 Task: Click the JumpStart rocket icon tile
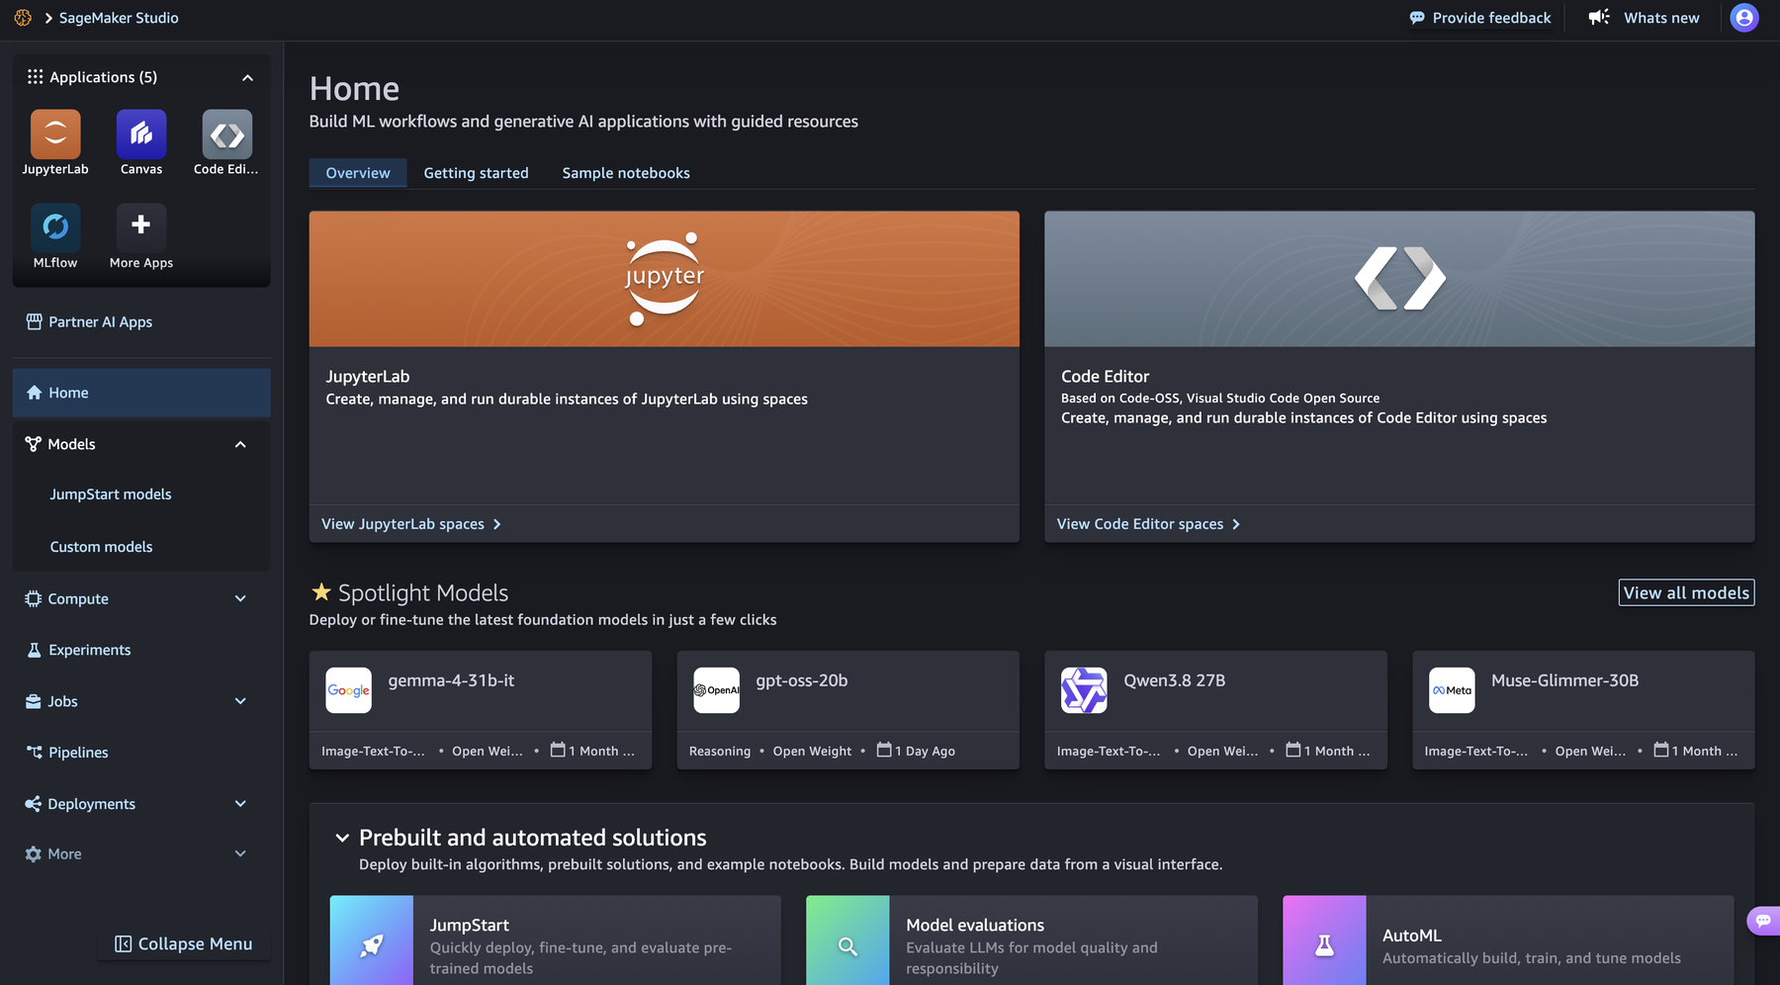[x=372, y=940]
